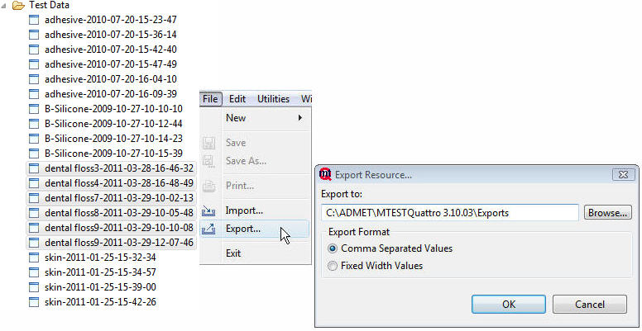Click file icon of skin-2011-01-25-15-32-34

click(34, 258)
